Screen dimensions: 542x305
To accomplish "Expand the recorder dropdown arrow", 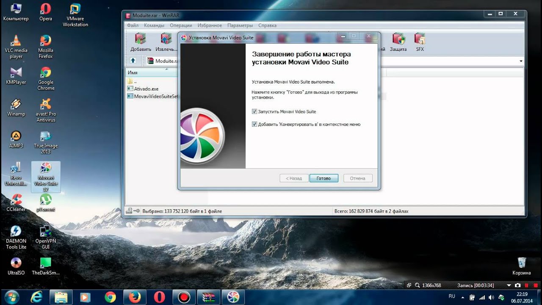I will [x=509, y=286].
